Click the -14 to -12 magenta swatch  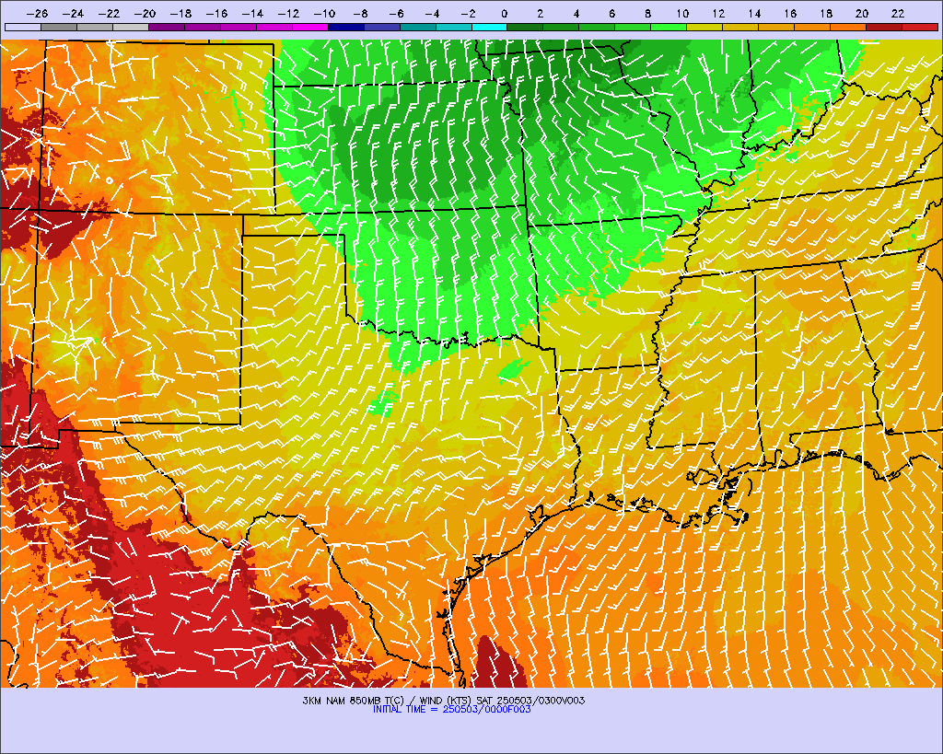tap(274, 27)
